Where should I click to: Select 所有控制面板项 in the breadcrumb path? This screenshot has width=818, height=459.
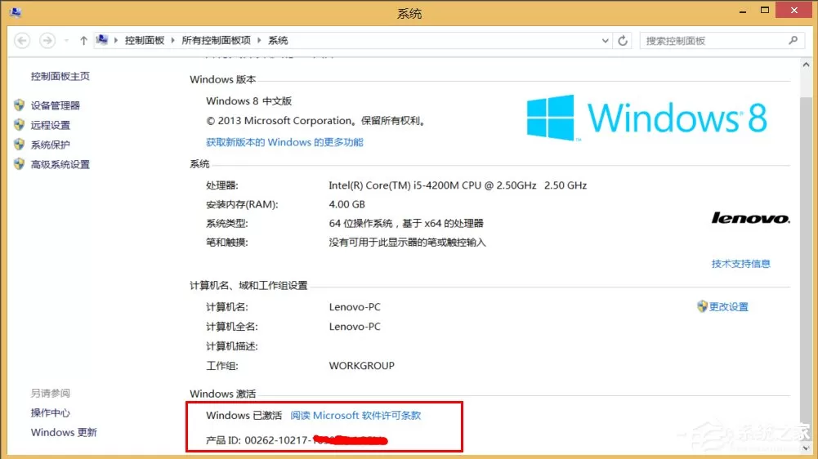tap(216, 40)
